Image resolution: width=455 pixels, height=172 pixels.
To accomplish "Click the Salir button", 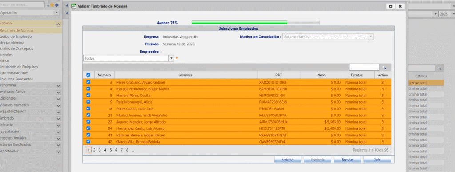I will click(377, 160).
